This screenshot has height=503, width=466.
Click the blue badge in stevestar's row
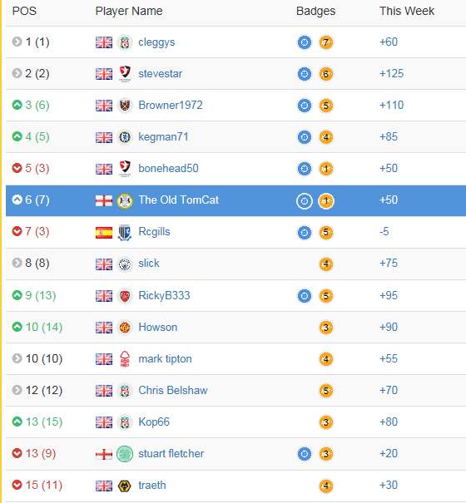[305, 74]
